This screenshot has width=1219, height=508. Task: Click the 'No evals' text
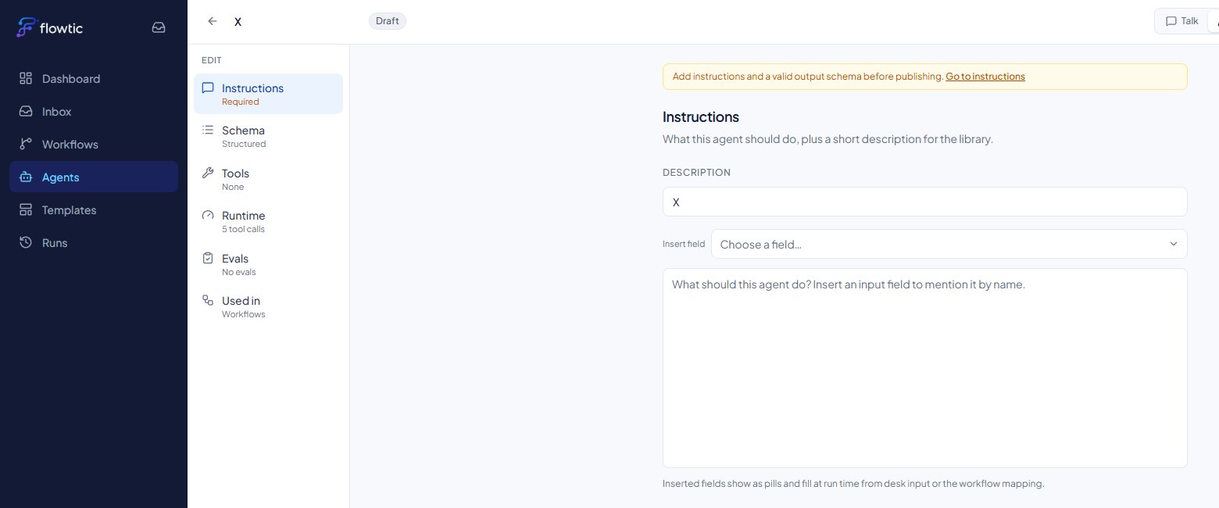tap(239, 272)
